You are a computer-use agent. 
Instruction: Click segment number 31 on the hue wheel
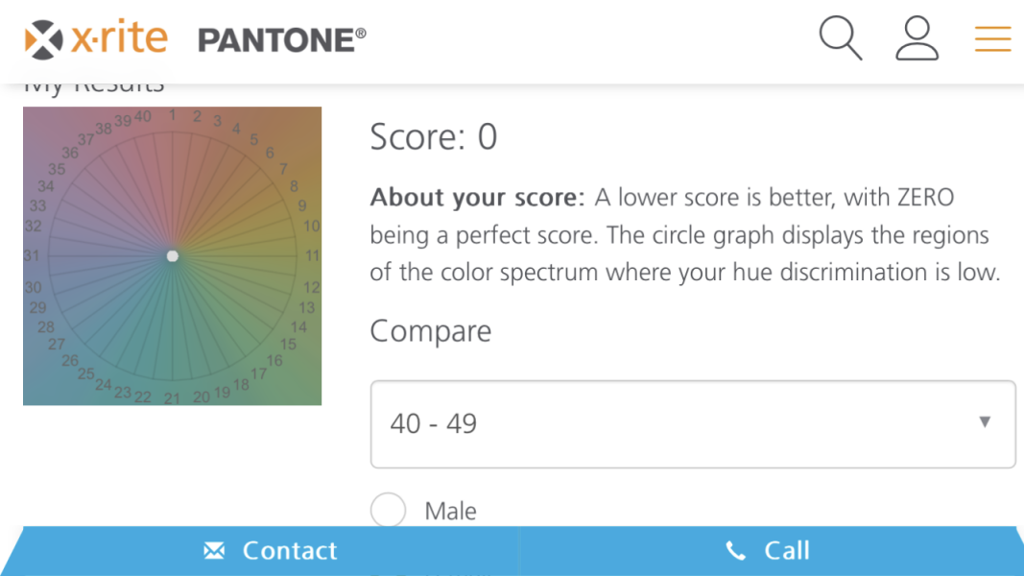coord(32,256)
